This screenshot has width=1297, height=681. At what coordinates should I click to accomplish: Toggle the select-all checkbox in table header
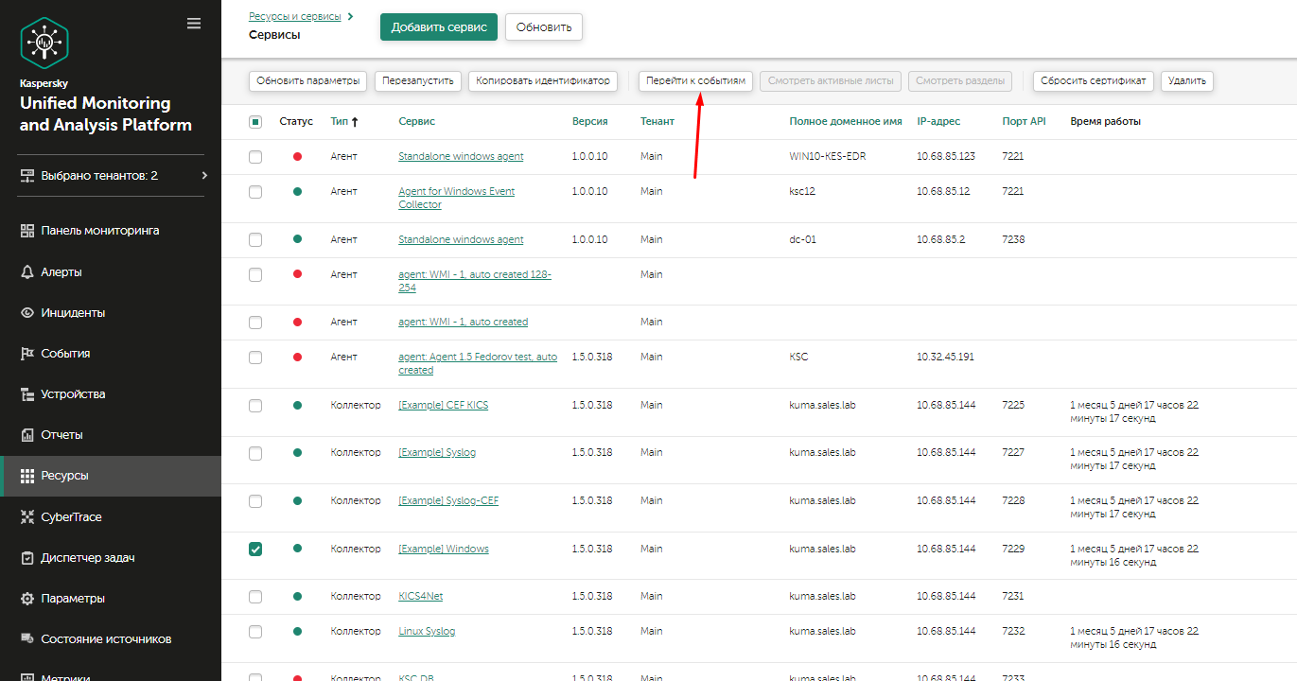[x=255, y=122]
